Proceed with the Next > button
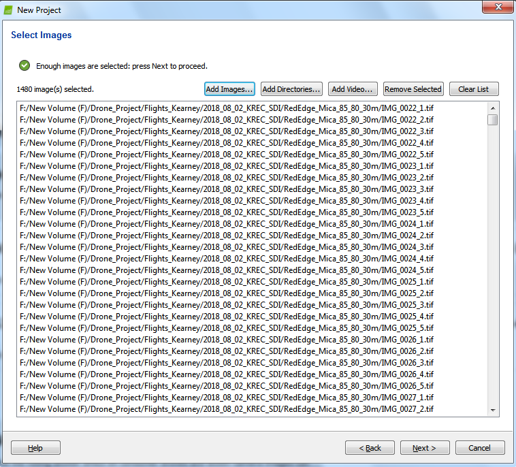This screenshot has height=467, width=516. pos(425,447)
